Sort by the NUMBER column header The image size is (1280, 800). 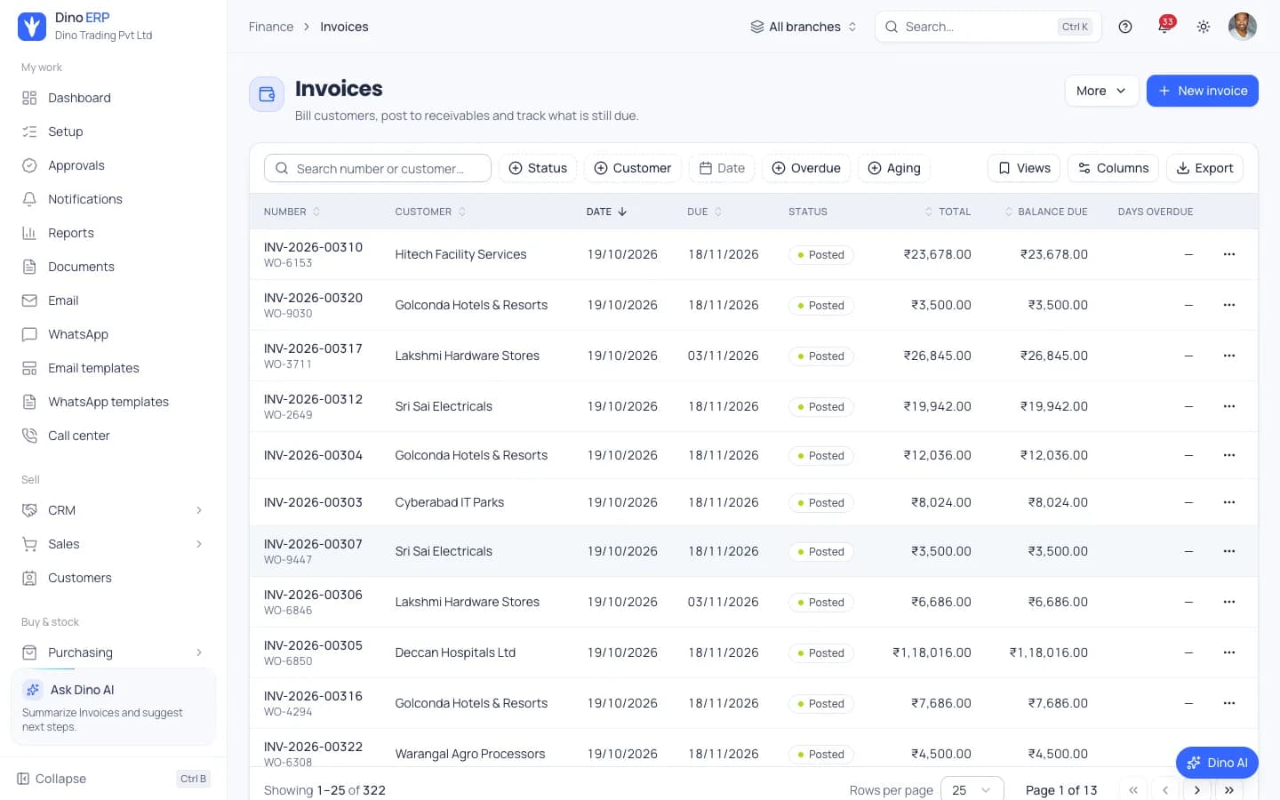[292, 212]
